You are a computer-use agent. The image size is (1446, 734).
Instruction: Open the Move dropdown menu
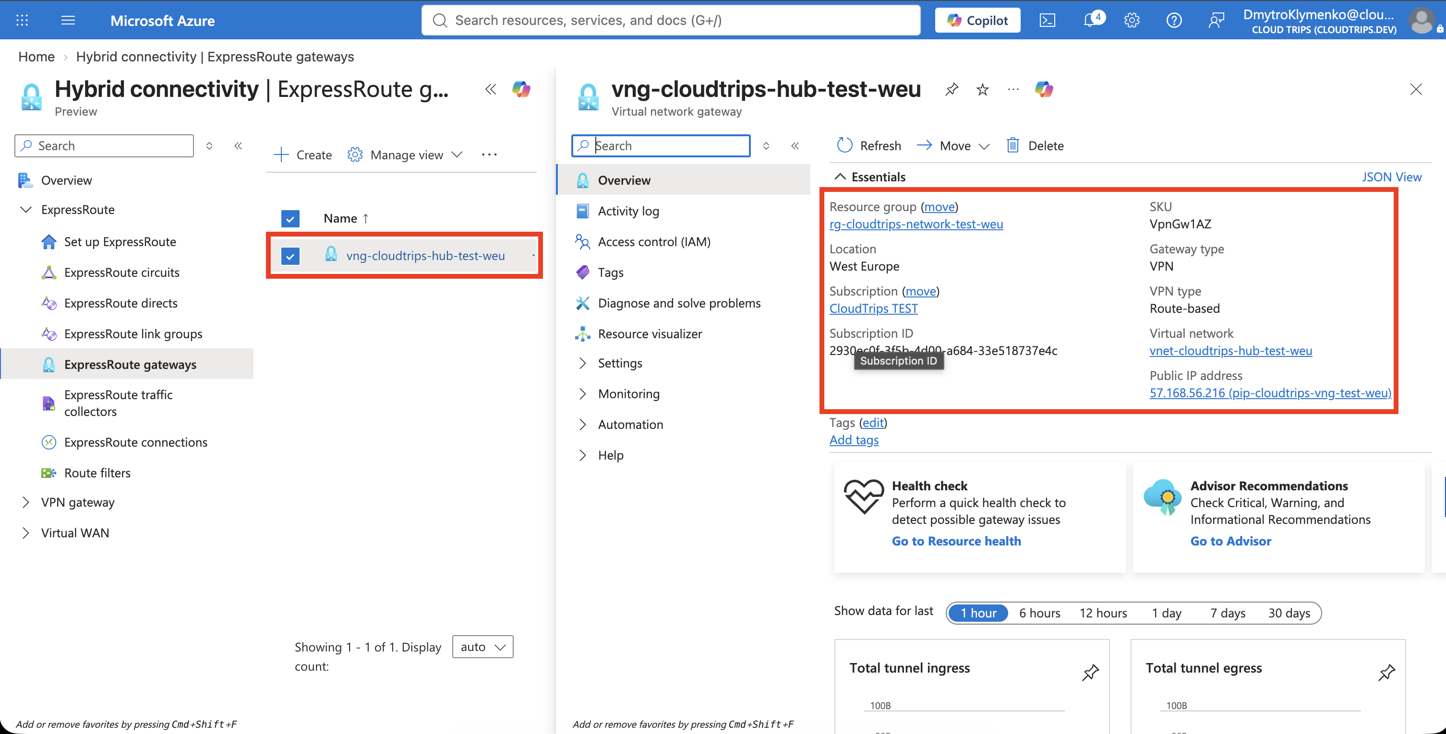(x=953, y=146)
